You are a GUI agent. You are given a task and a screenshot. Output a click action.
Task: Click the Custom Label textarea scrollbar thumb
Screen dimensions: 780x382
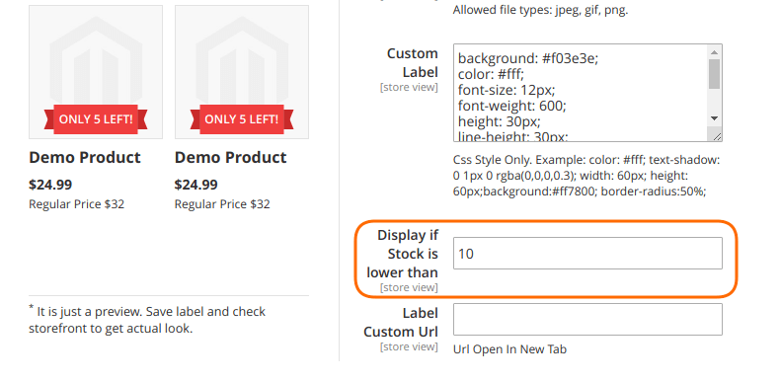pos(714,74)
